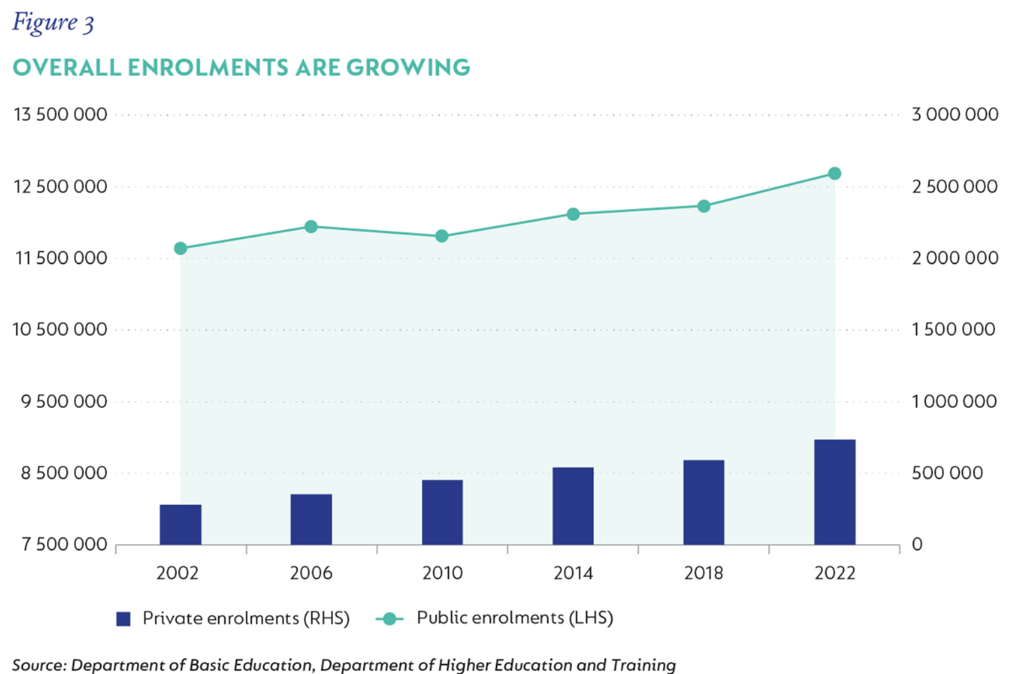Click the 2002 private enrolments bar
The height and width of the screenshot is (674, 1011).
tap(180, 522)
